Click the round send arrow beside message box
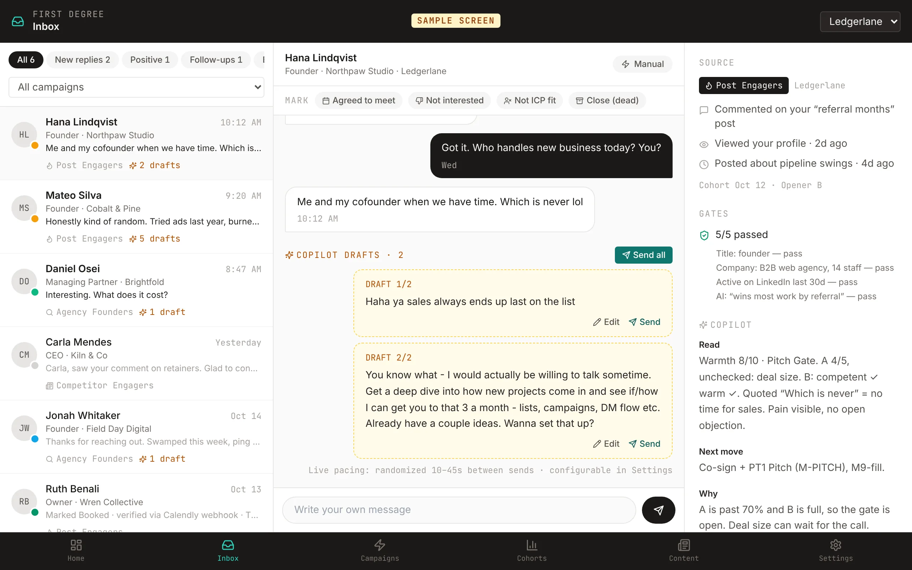912x570 pixels. coord(658,510)
